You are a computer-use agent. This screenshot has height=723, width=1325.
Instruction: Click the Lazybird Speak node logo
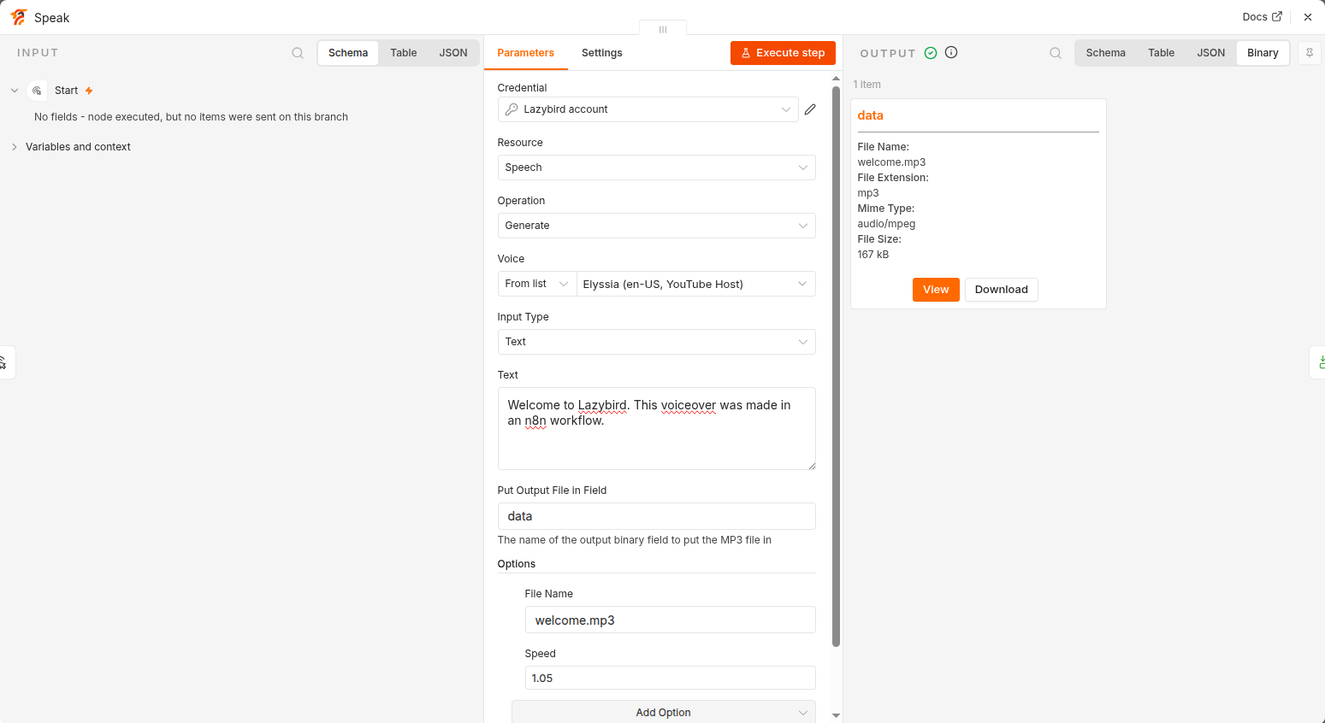(x=19, y=17)
